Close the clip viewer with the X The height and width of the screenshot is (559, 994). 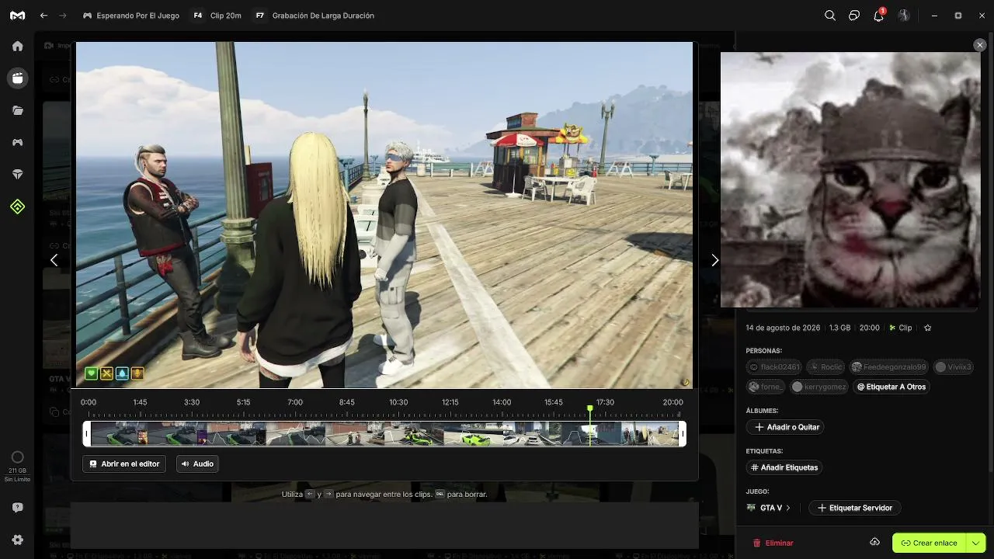(x=979, y=46)
